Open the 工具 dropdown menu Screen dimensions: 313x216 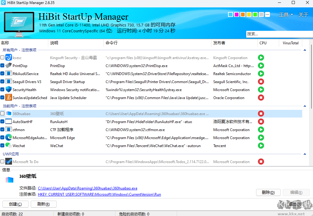click(286, 14)
